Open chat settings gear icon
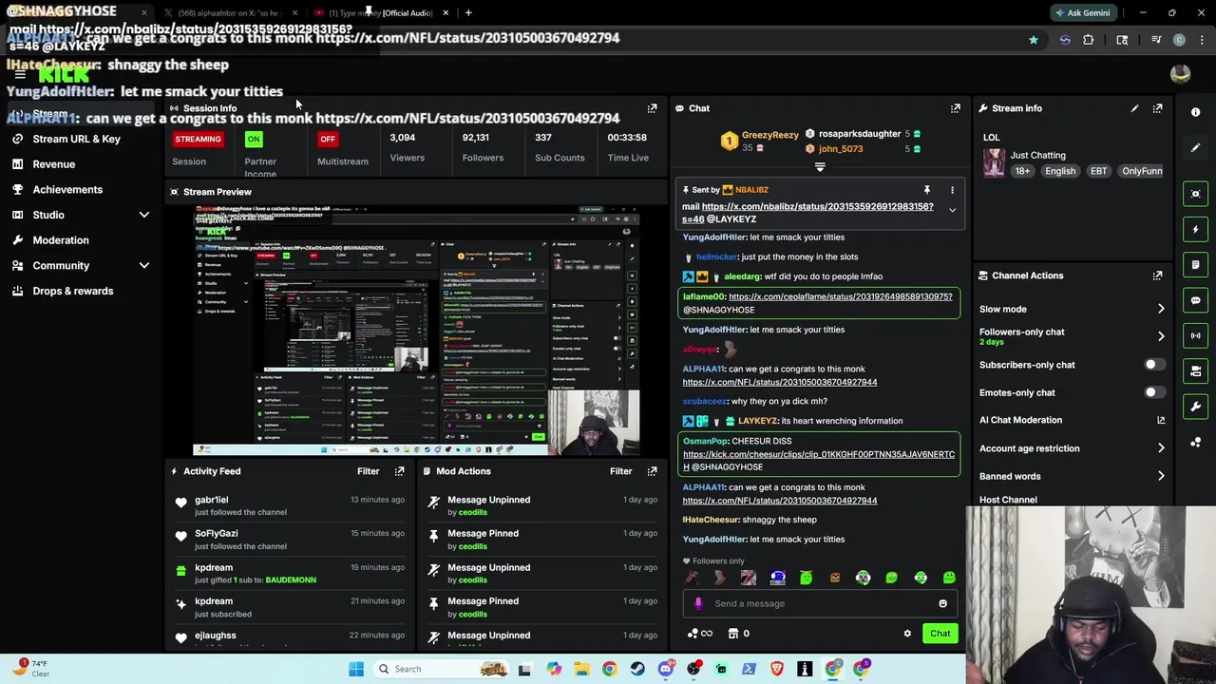 [x=907, y=634]
